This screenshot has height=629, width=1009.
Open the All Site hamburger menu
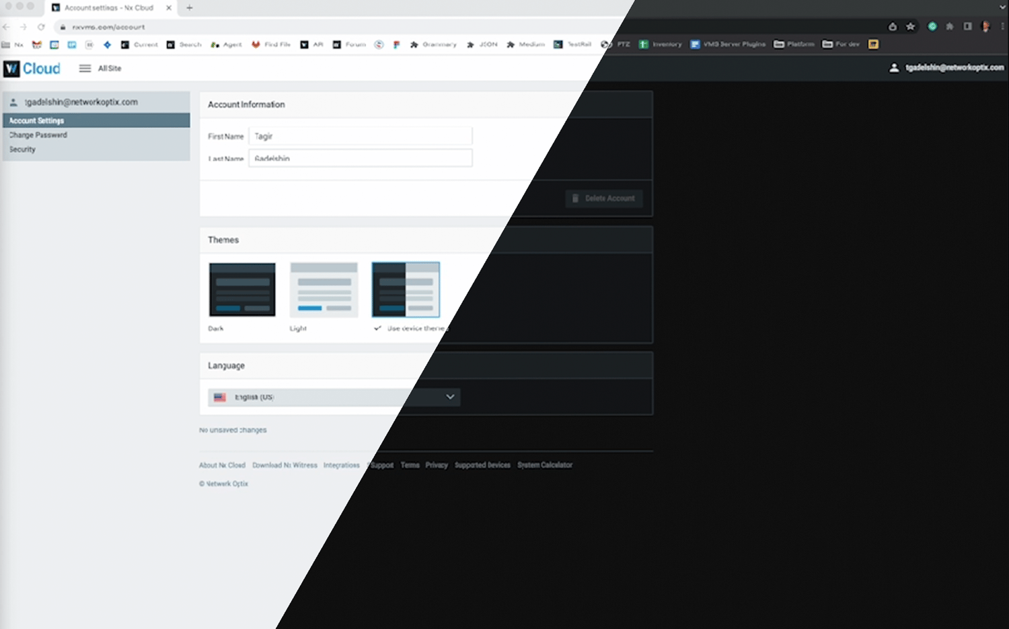pyautogui.click(x=85, y=69)
